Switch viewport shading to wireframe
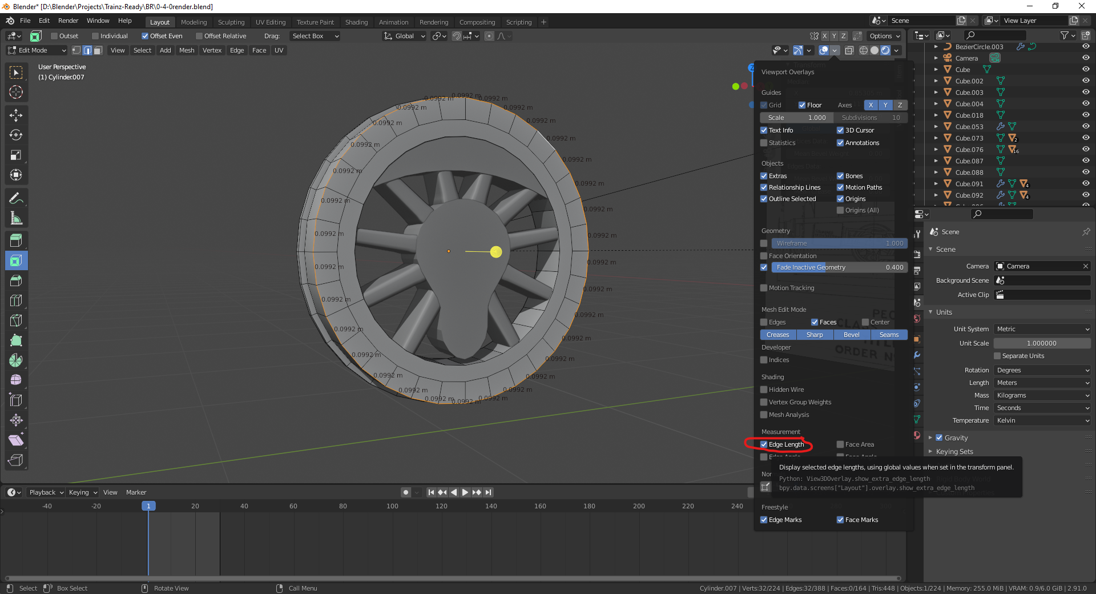 pos(864,50)
